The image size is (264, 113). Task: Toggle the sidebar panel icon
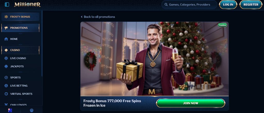(x=7, y=5)
